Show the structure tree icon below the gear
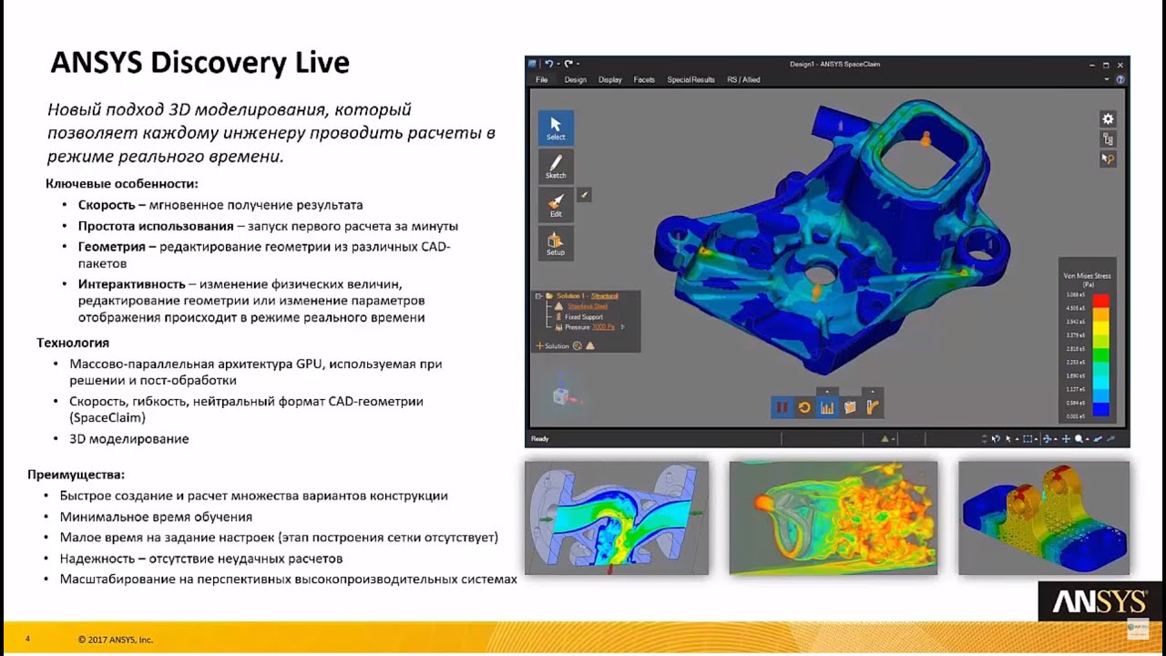The height and width of the screenshot is (656, 1166). 1108,139
